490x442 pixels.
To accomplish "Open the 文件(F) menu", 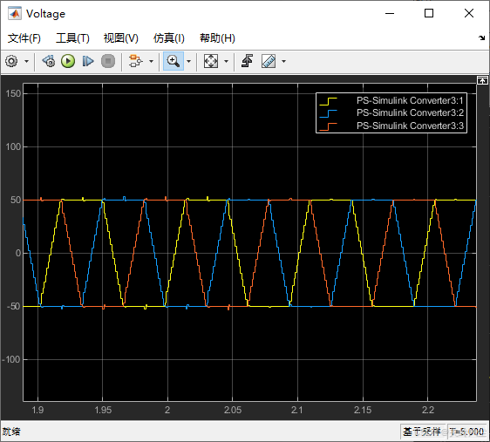I will (24, 38).
